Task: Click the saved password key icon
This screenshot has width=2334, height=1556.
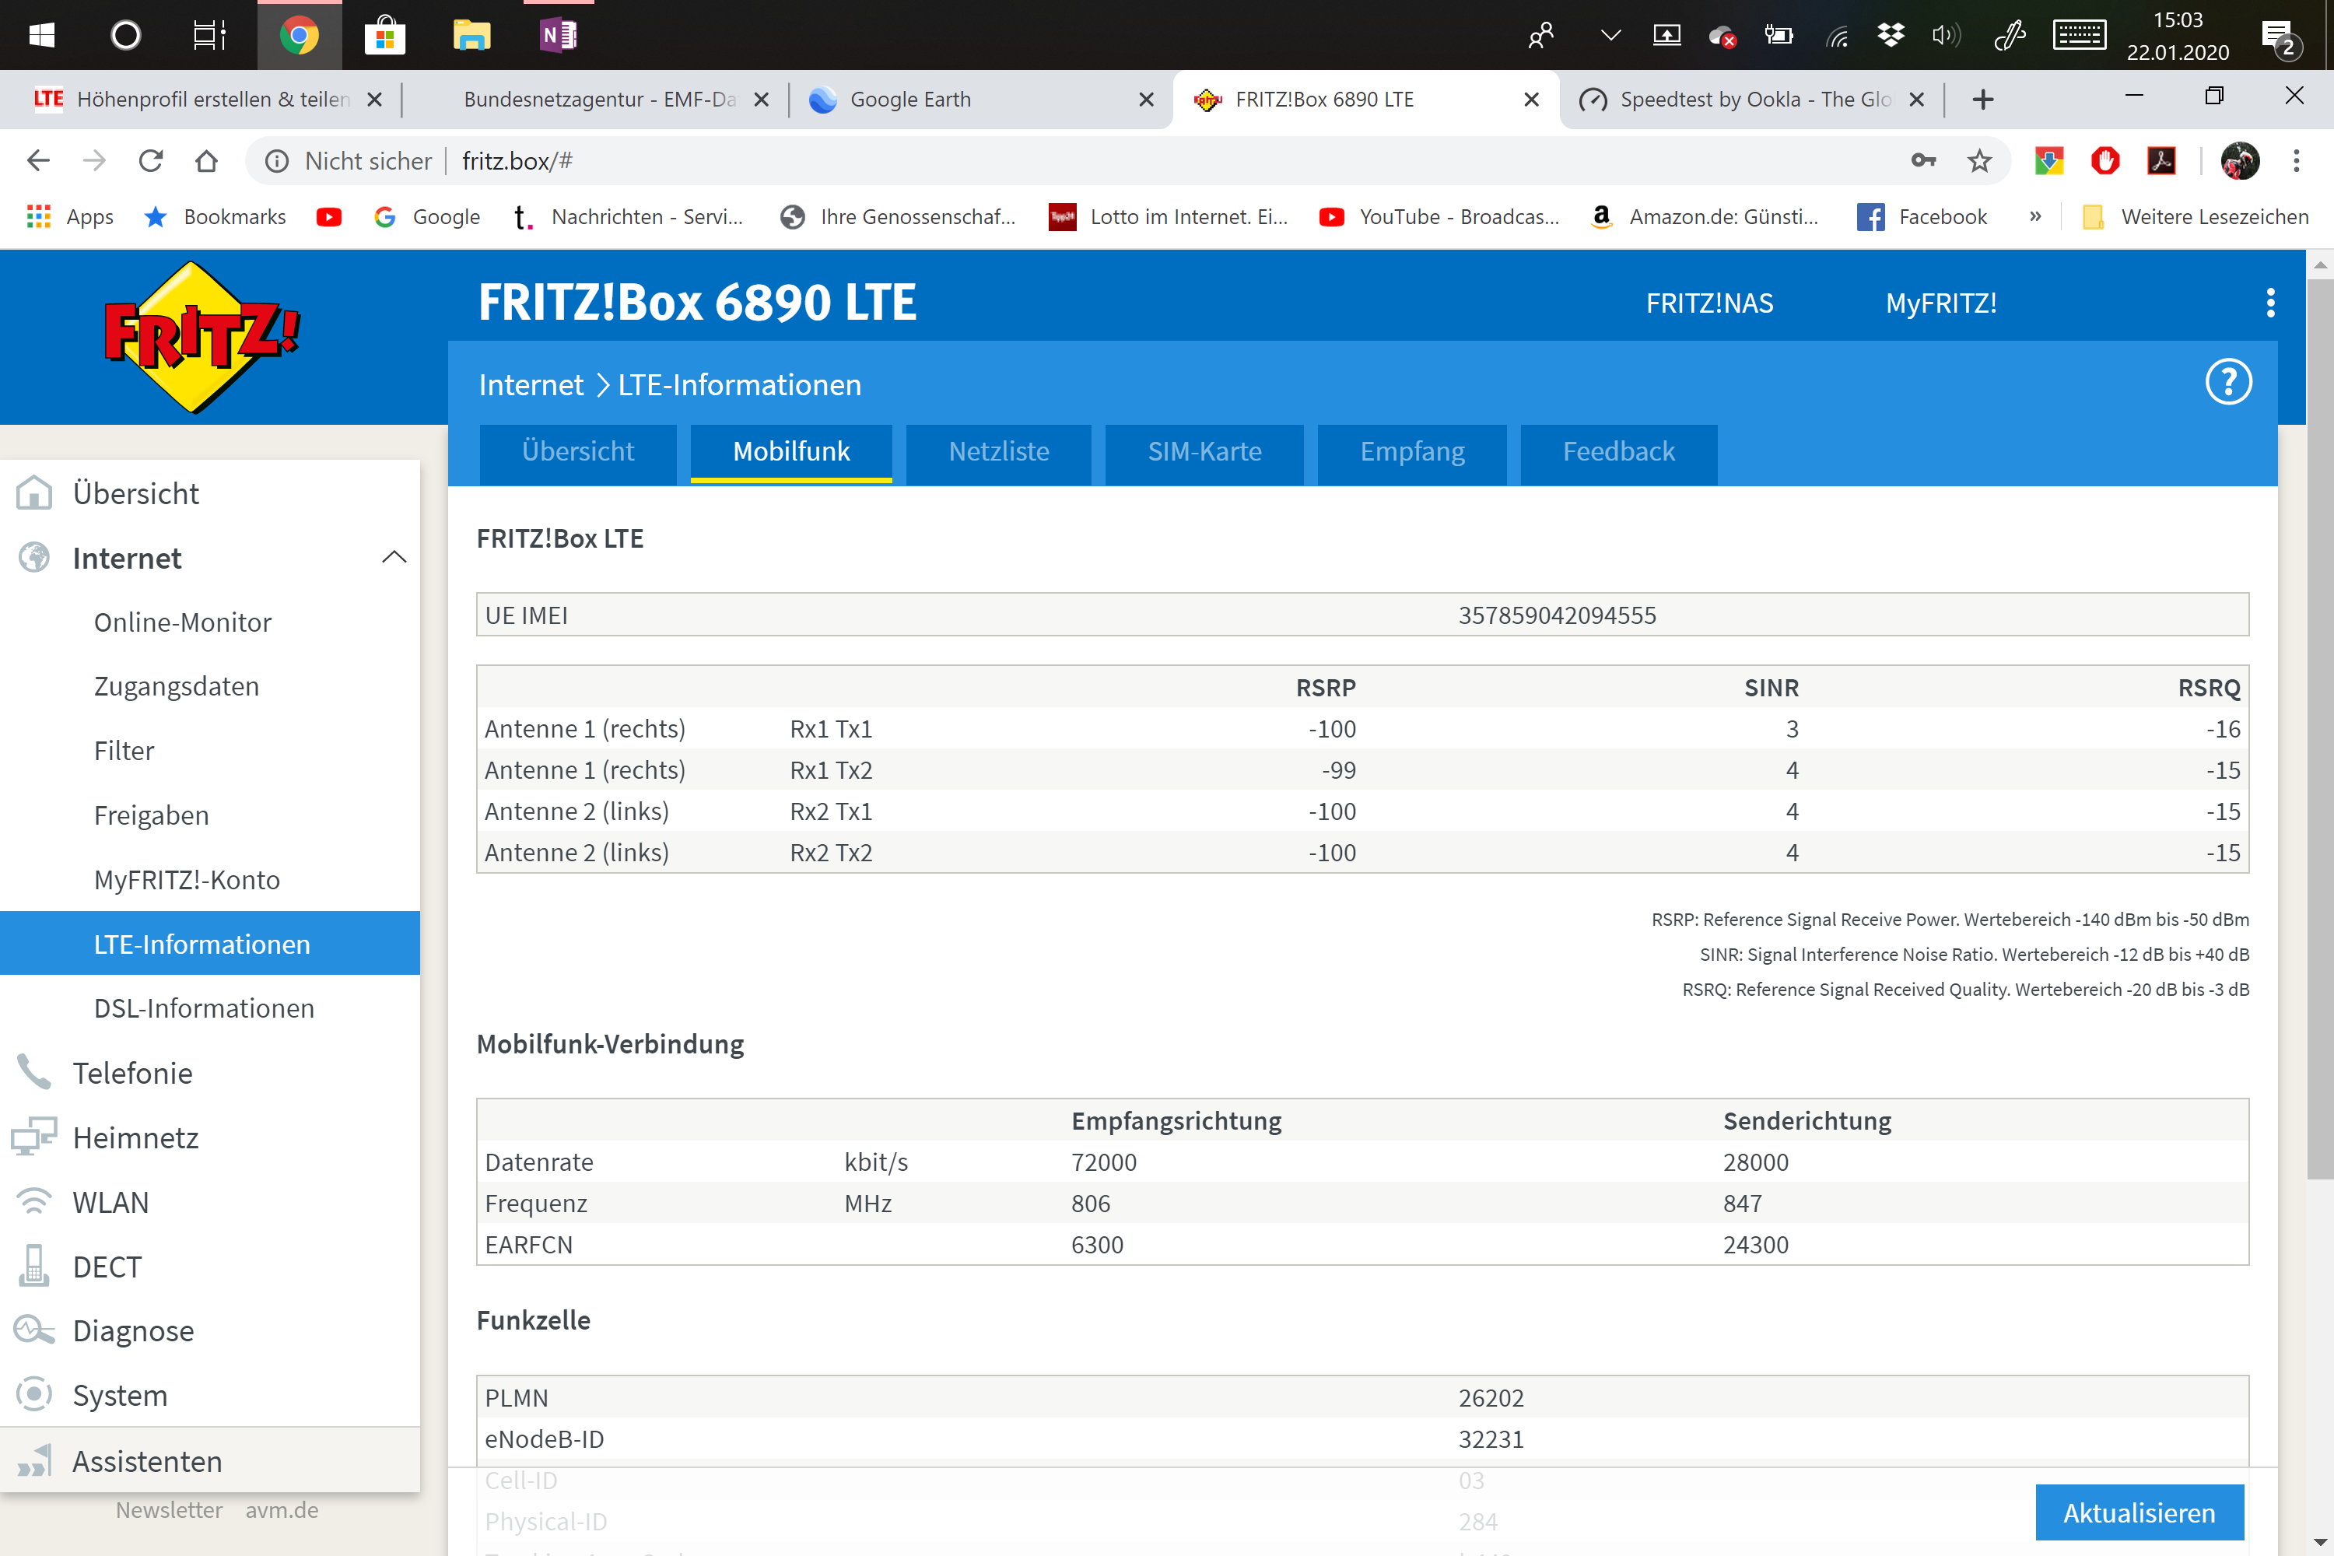Action: pyautogui.click(x=1923, y=161)
